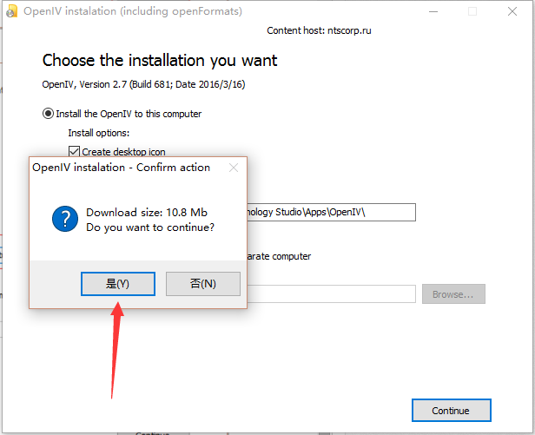535x435 pixels.
Task: Close the OpenIV installation window
Action: pos(512,11)
